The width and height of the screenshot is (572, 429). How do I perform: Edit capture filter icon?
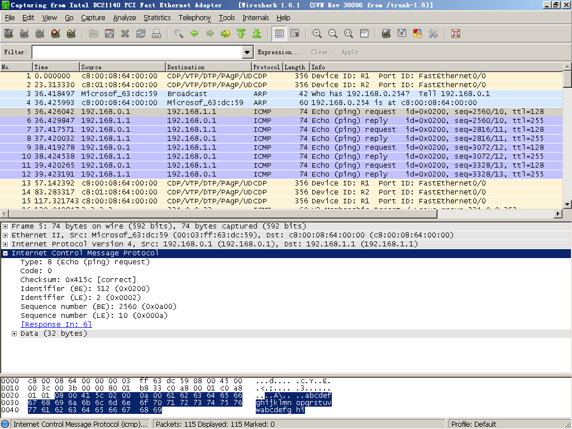(387, 34)
